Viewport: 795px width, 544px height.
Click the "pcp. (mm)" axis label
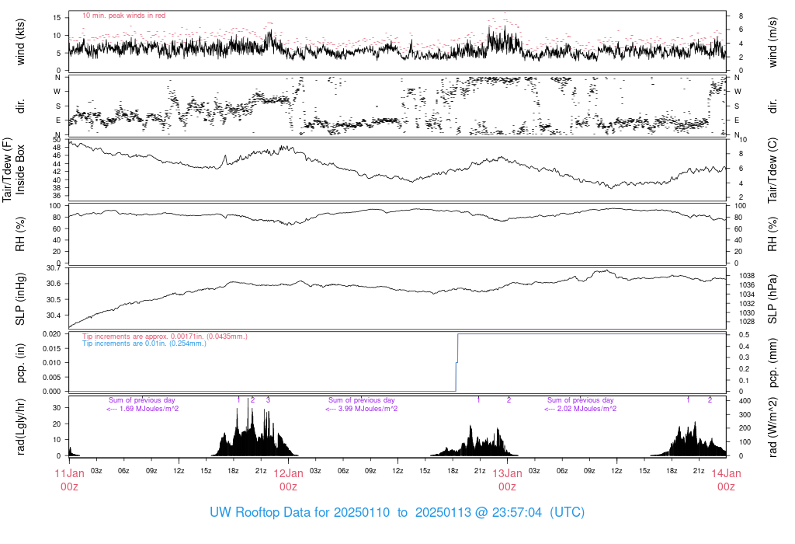click(x=772, y=363)
